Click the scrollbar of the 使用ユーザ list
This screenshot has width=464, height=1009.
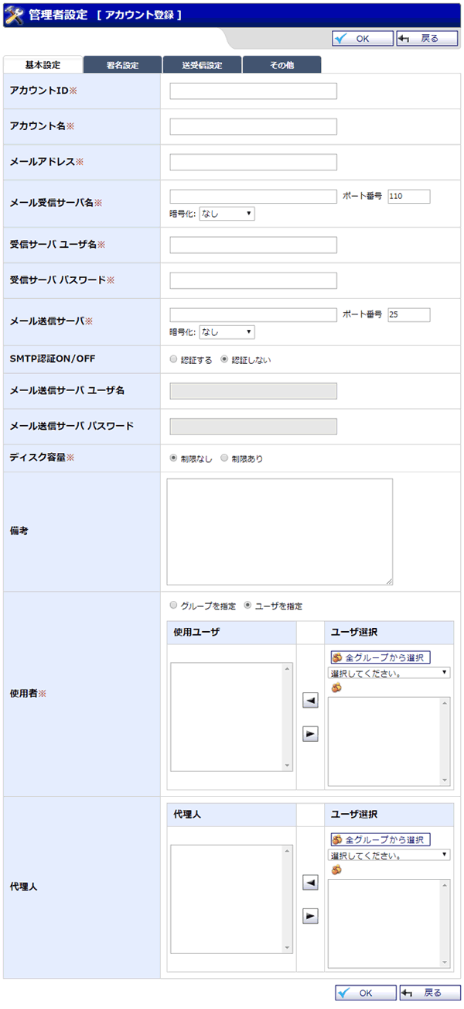point(288,716)
